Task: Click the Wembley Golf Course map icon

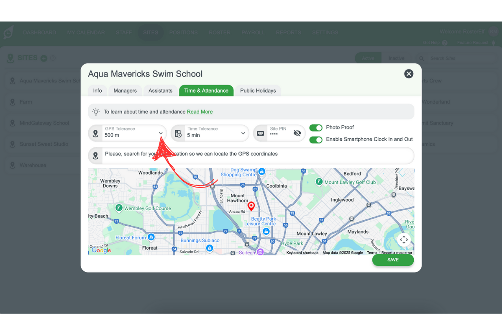Action: (x=119, y=208)
